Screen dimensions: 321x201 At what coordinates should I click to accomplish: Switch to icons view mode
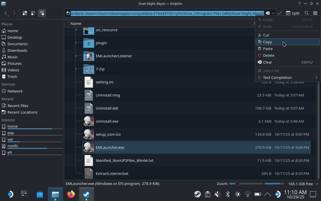pos(24,13)
